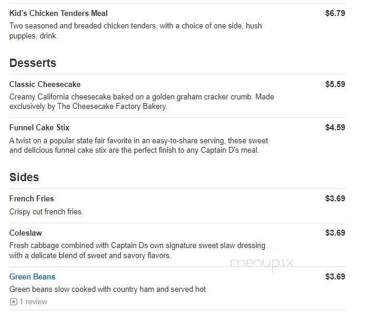368x312 pixels.
Task: Click the French Fries $3.69 price
Action: pyautogui.click(x=335, y=198)
